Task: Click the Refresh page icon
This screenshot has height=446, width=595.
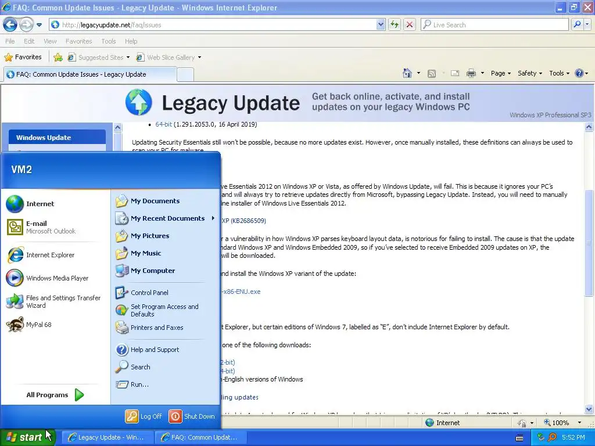Action: pos(395,24)
